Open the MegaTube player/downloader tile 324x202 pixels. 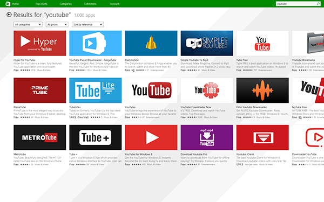pyautogui.click(x=96, y=43)
